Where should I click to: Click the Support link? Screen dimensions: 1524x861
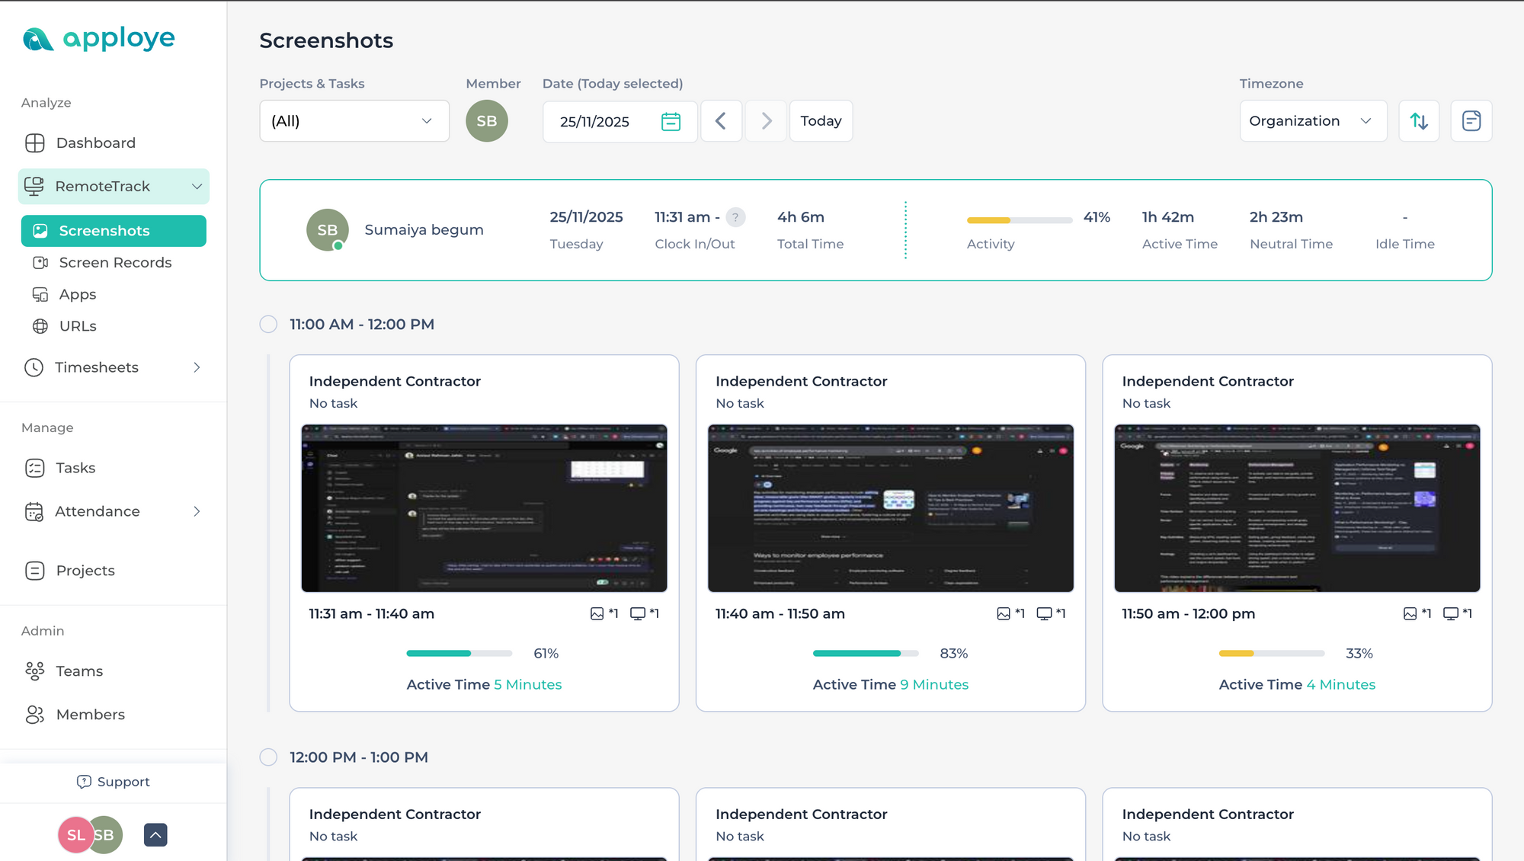click(114, 782)
